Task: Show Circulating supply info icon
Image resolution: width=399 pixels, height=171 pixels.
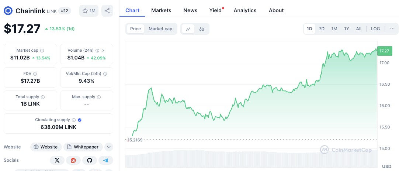Action: (74, 120)
